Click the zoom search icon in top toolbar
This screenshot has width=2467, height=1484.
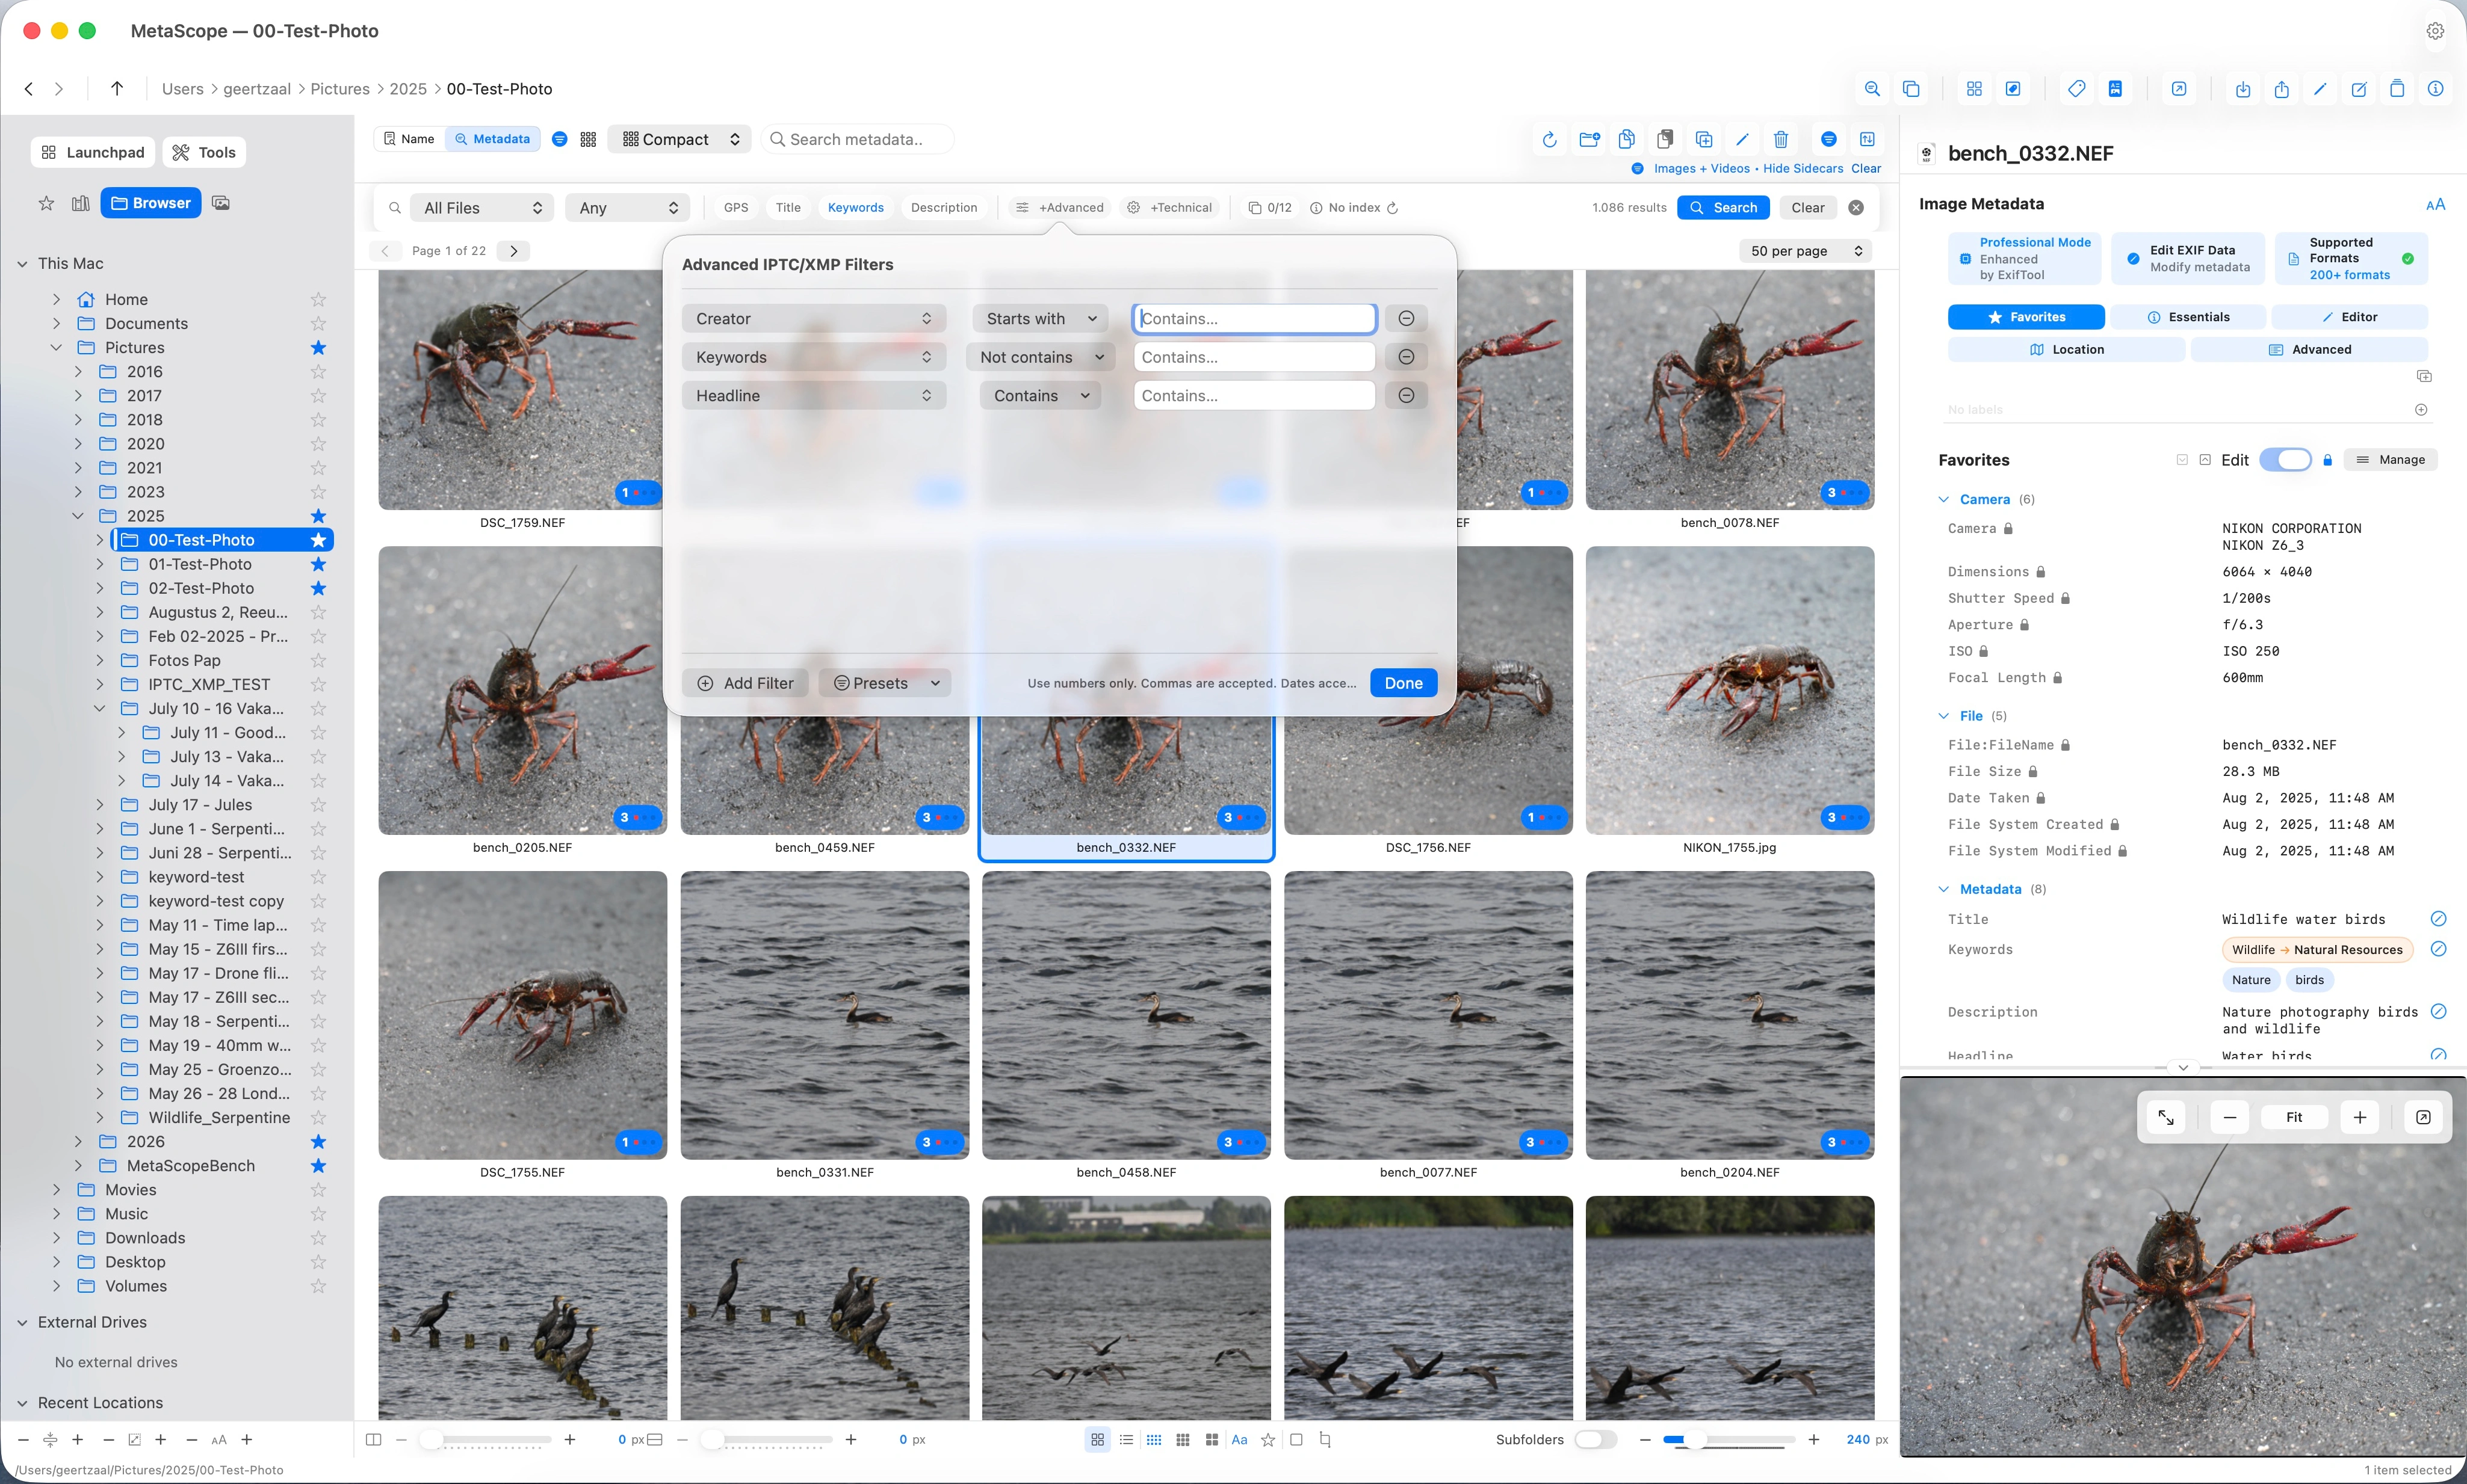pyautogui.click(x=1872, y=89)
